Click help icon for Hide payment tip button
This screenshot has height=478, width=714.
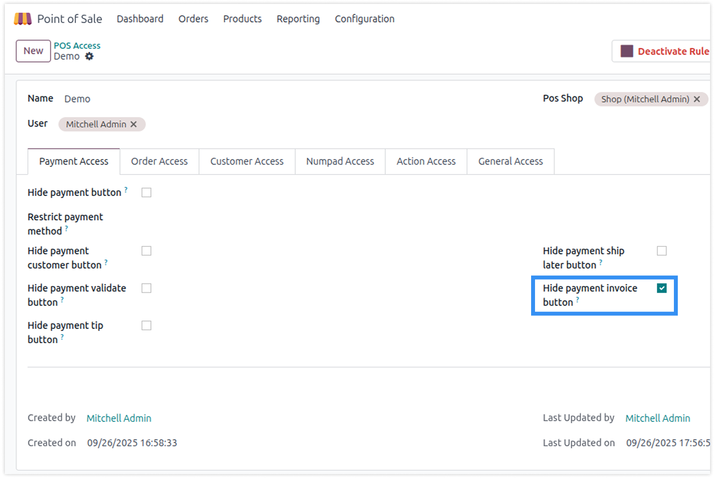(62, 337)
